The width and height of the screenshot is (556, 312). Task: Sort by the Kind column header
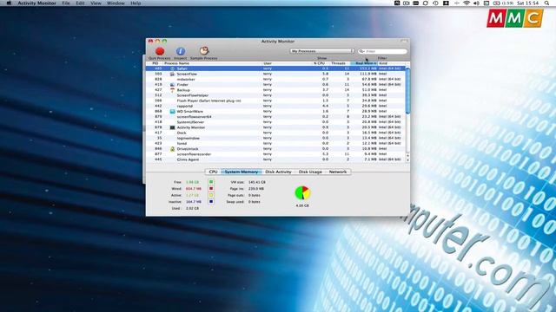point(392,63)
